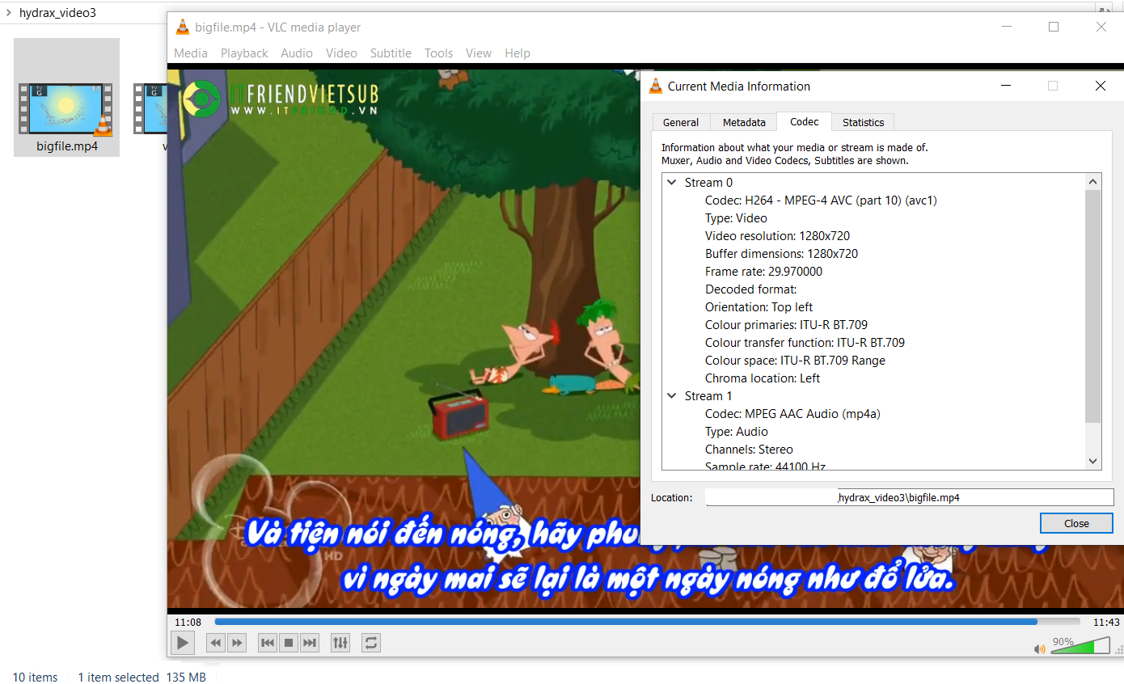Minimize the Current Media Information dialog

click(x=1005, y=86)
